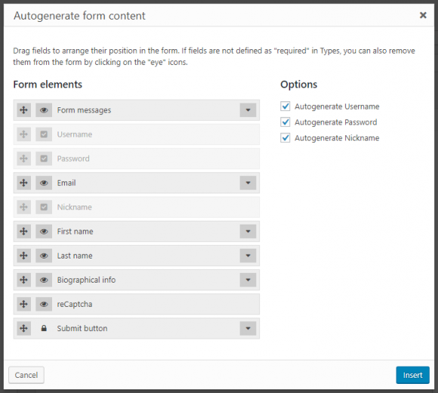Screen dimensions: 438x393
Task: Uncheck Autogenerate Nickname checkbox
Action: point(285,138)
